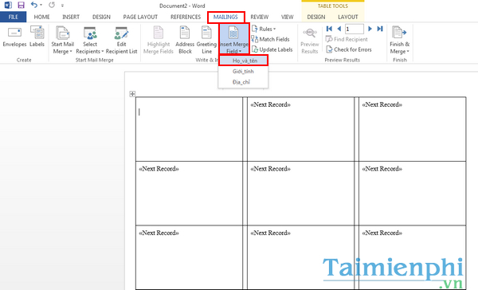Expand the Insert Merge Field dropdown arrow

tap(241, 51)
